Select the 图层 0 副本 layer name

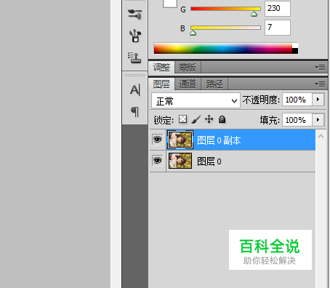219,140
